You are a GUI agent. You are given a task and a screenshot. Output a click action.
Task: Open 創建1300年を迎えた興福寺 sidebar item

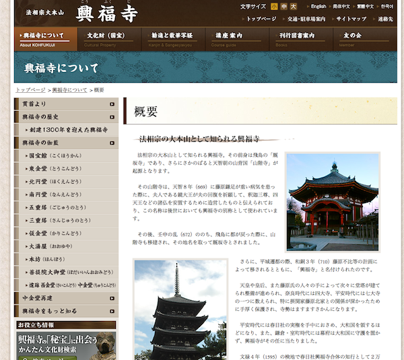tap(68, 130)
